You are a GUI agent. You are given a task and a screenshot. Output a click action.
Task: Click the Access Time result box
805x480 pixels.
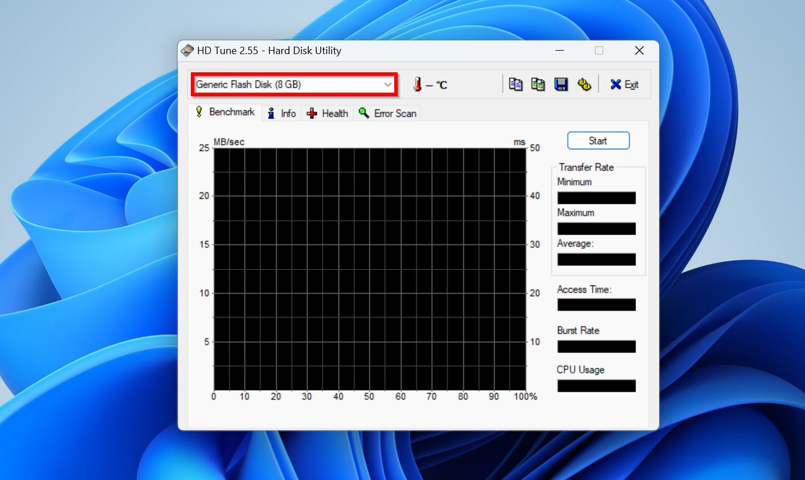tap(596, 305)
